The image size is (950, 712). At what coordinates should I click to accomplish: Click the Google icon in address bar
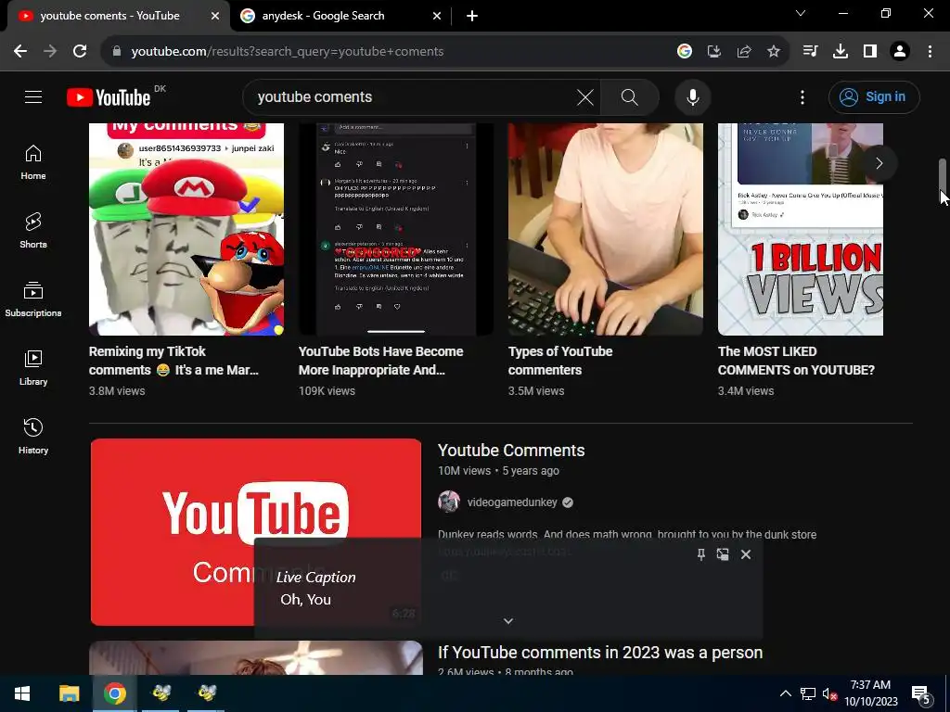point(684,52)
